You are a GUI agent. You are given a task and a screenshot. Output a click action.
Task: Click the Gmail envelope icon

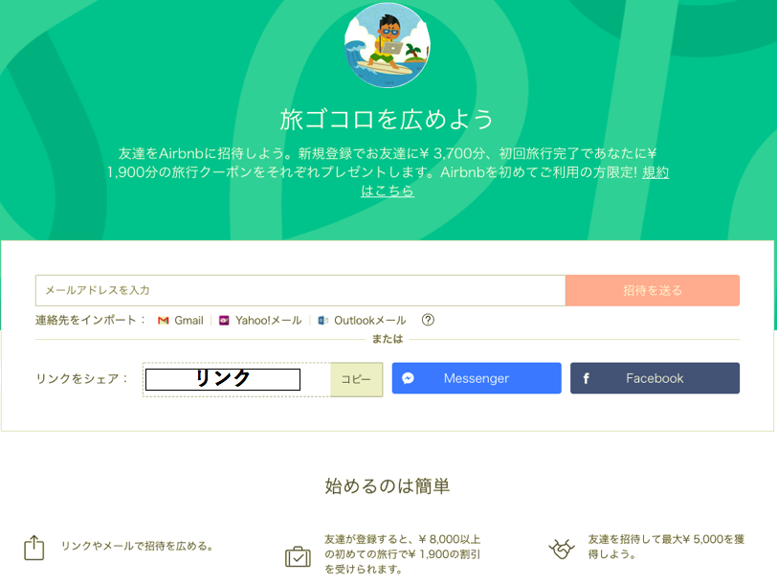[163, 321]
